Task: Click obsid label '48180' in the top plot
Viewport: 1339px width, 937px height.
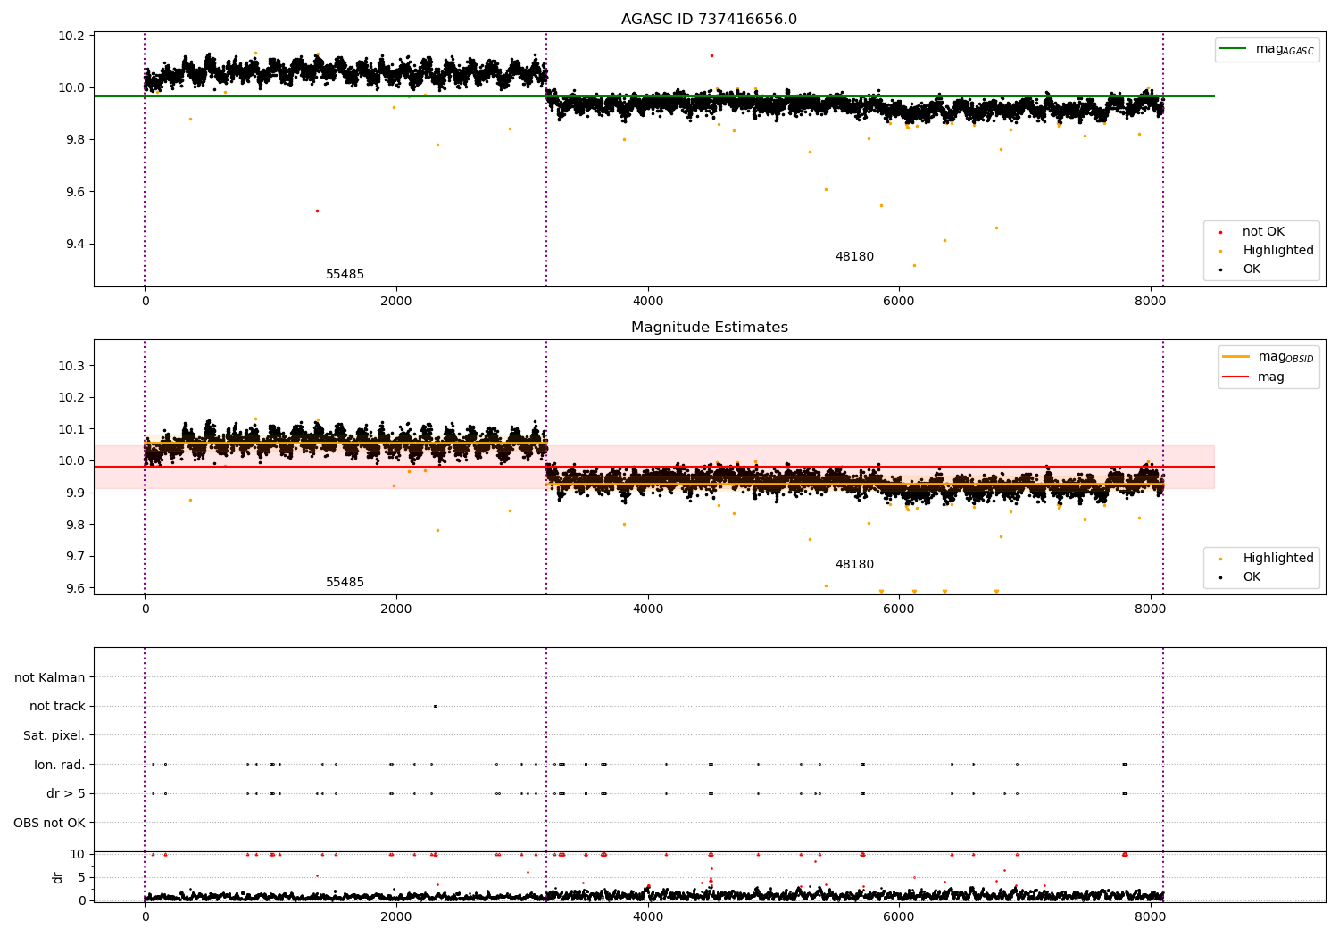Action: click(854, 257)
